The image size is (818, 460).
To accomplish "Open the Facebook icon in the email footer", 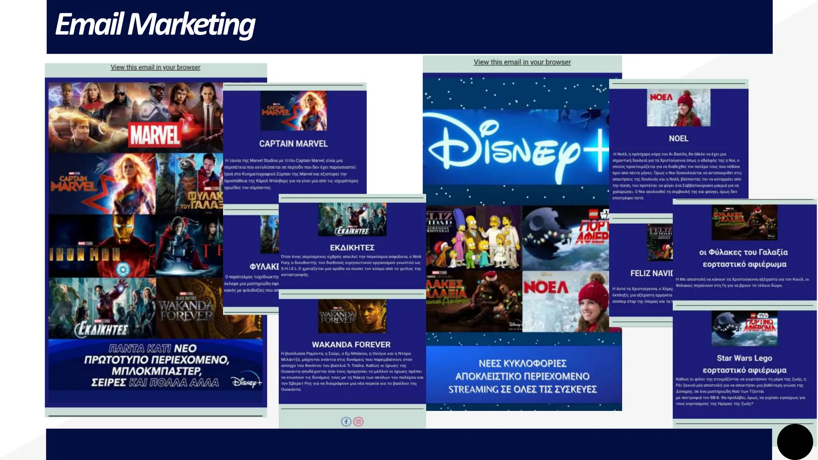I will (346, 422).
